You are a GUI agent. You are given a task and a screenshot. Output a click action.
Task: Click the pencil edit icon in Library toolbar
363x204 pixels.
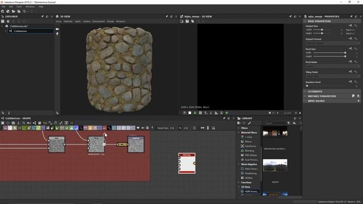(250, 123)
